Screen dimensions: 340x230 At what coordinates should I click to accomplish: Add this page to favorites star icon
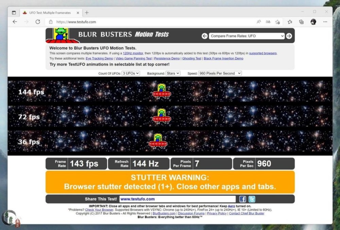(x=277, y=22)
